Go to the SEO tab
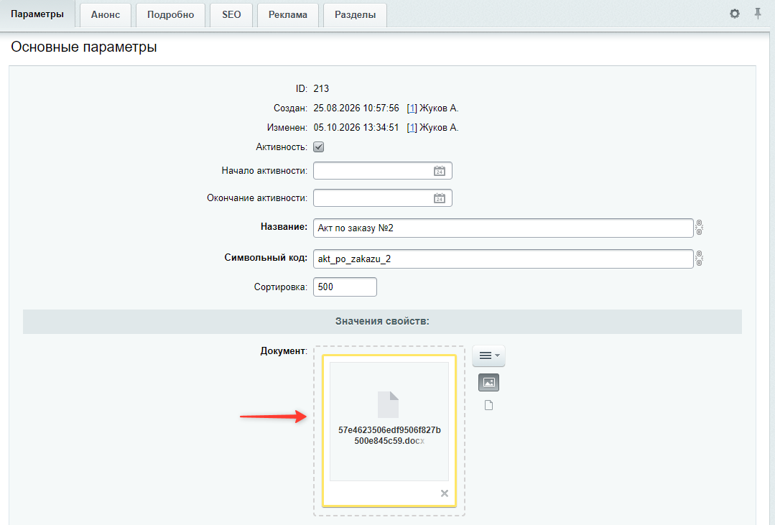 [231, 15]
